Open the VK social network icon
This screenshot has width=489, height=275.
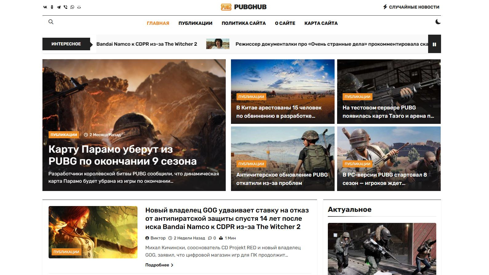pos(45,7)
